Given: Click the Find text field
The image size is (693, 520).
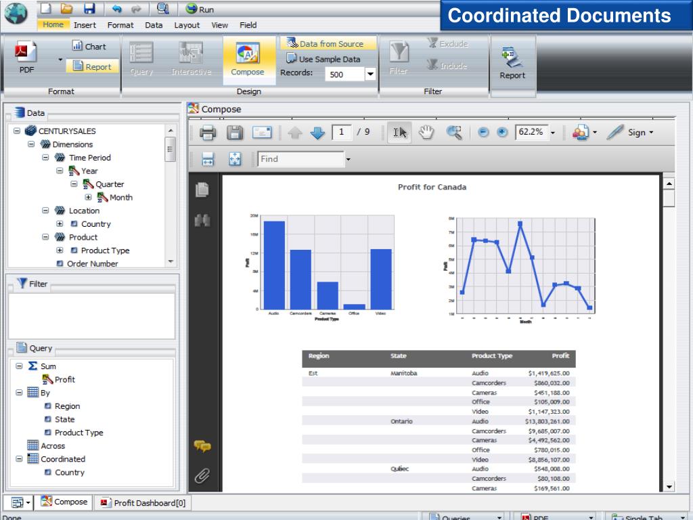Looking at the screenshot, I should (x=300, y=159).
